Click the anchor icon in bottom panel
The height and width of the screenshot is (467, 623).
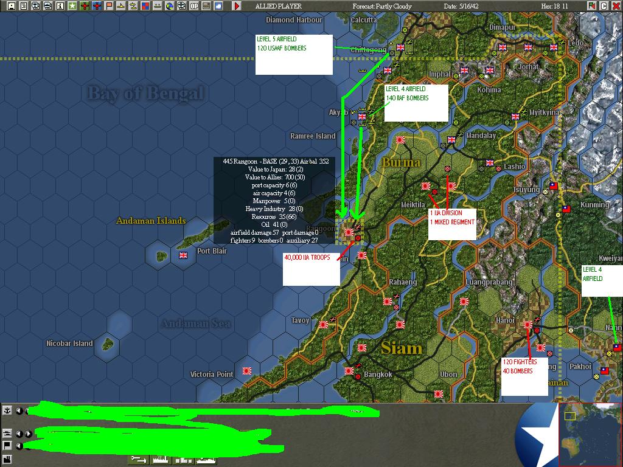point(7,410)
